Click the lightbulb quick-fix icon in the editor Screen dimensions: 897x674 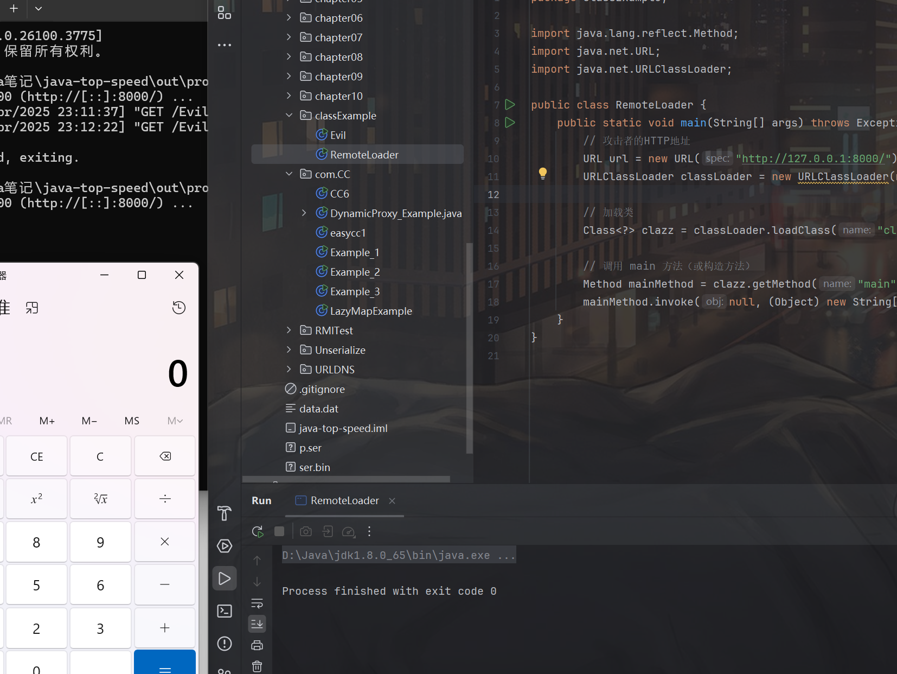[543, 174]
